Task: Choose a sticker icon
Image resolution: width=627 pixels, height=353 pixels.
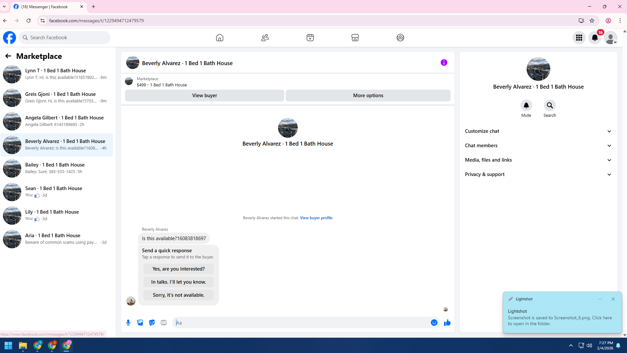Action: [152, 323]
